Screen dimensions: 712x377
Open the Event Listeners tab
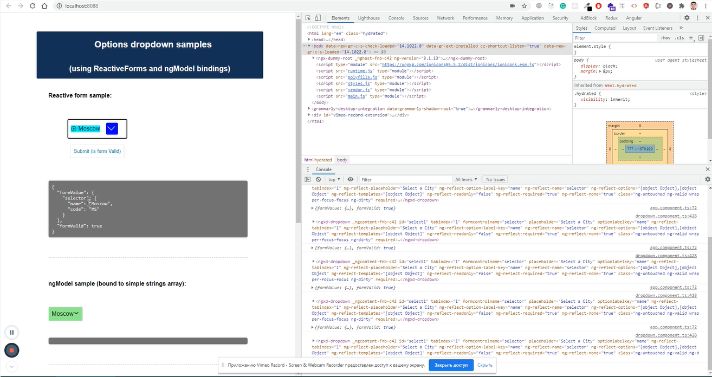click(x=658, y=28)
